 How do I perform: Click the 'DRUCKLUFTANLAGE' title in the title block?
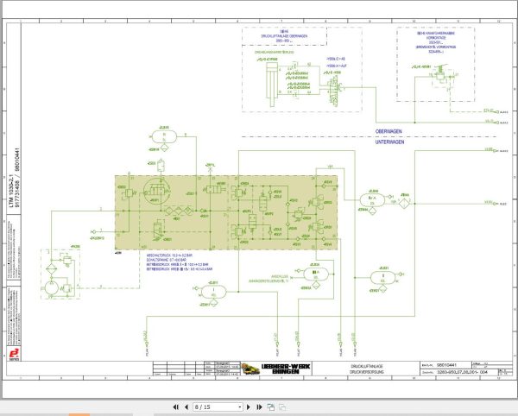[367, 367]
